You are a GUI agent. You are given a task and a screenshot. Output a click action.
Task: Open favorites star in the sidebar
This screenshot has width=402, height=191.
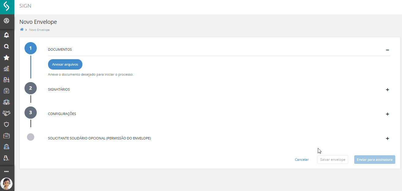(6, 58)
